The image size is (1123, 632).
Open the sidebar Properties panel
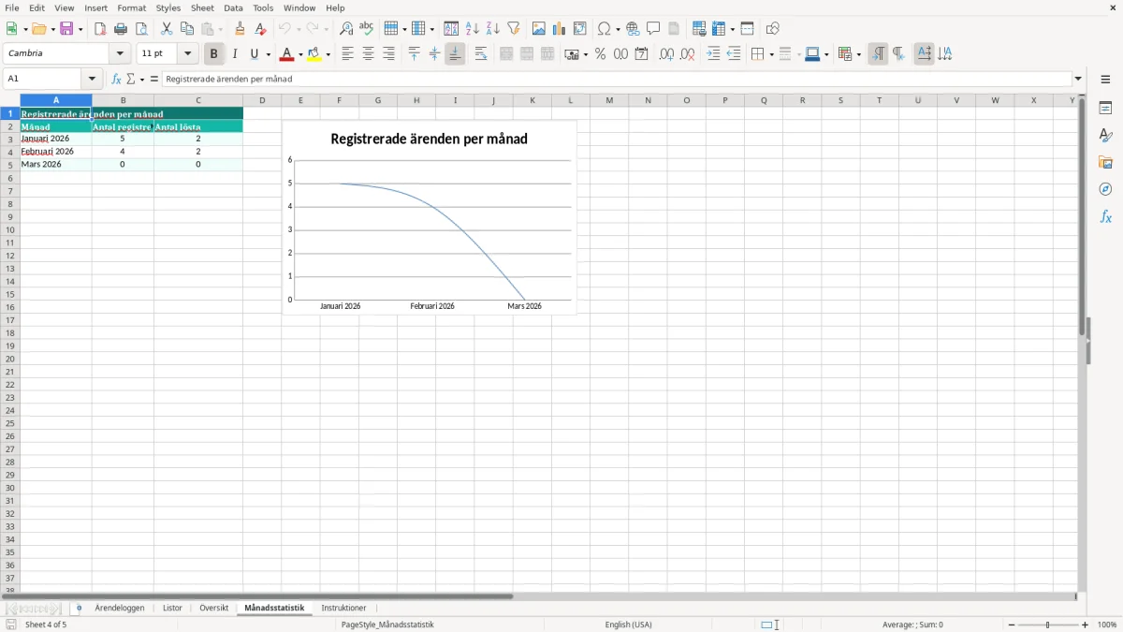[1105, 109]
